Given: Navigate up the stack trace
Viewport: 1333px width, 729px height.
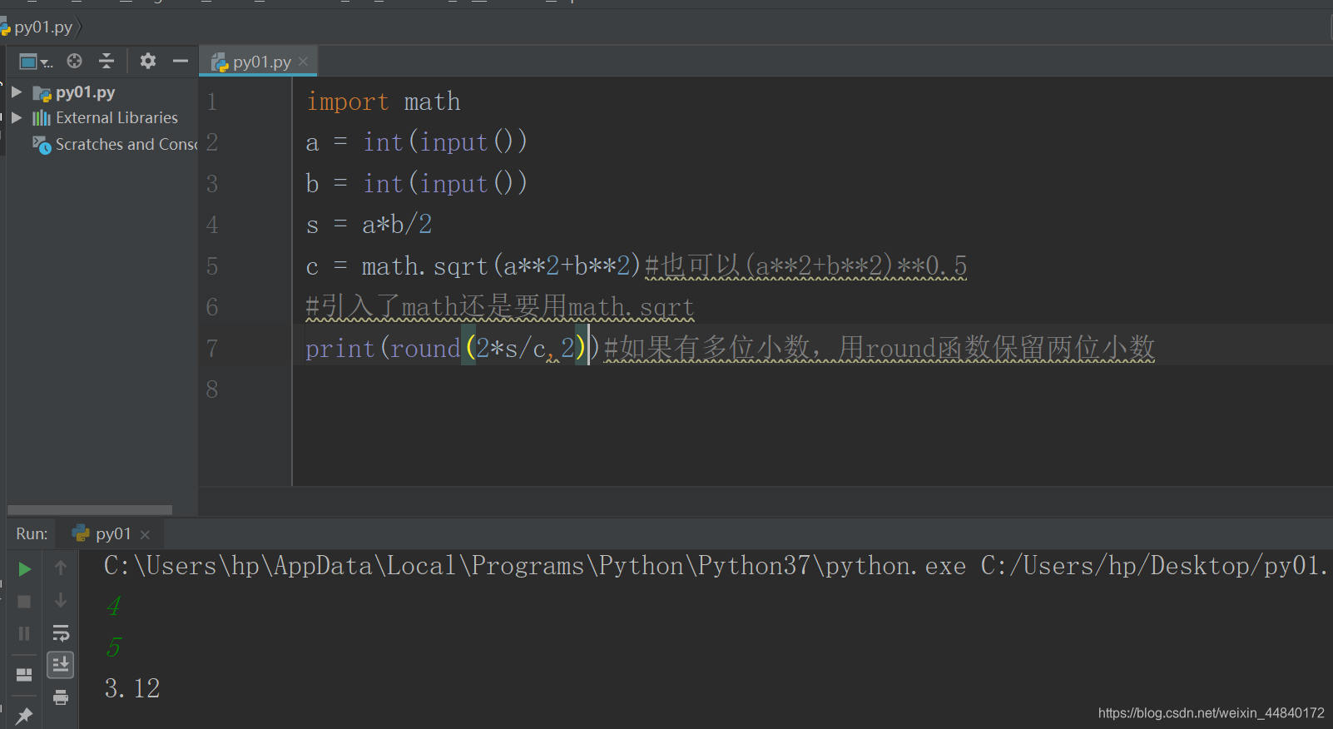Looking at the screenshot, I should [x=61, y=568].
